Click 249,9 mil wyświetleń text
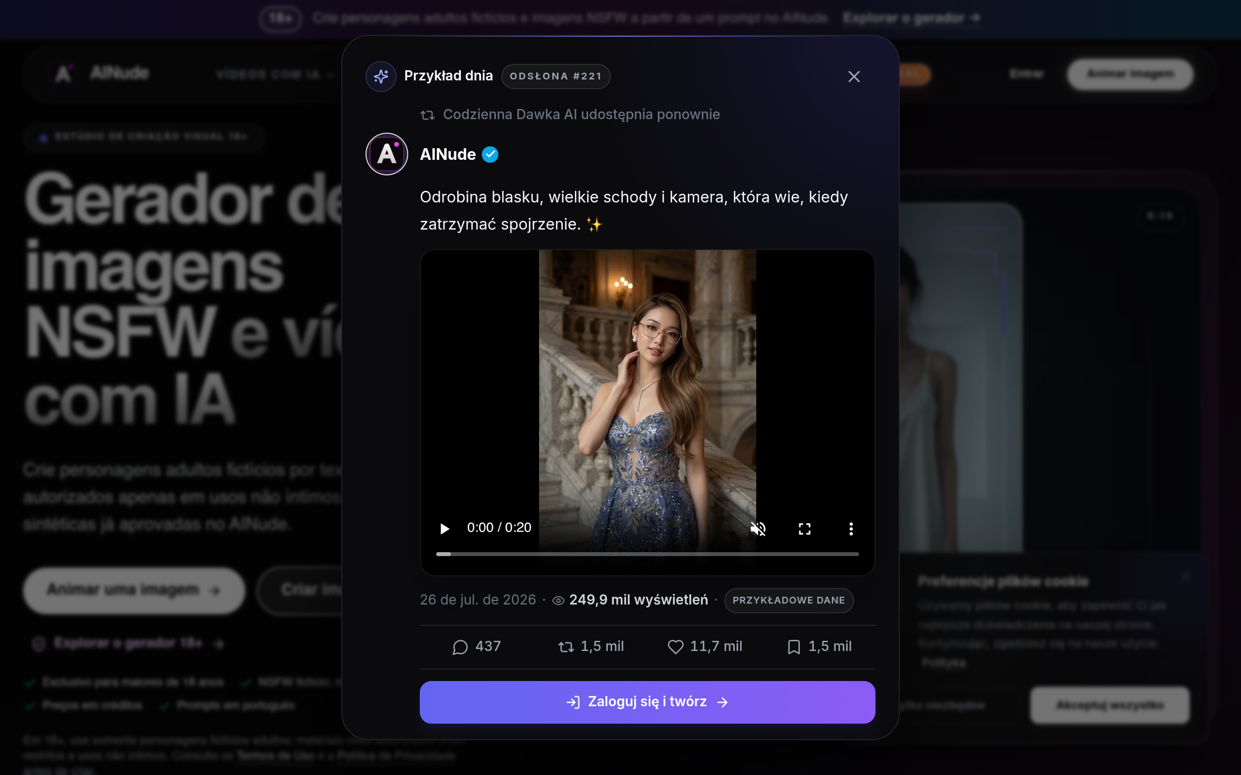Screen dimensions: 1241x775 point(638,600)
